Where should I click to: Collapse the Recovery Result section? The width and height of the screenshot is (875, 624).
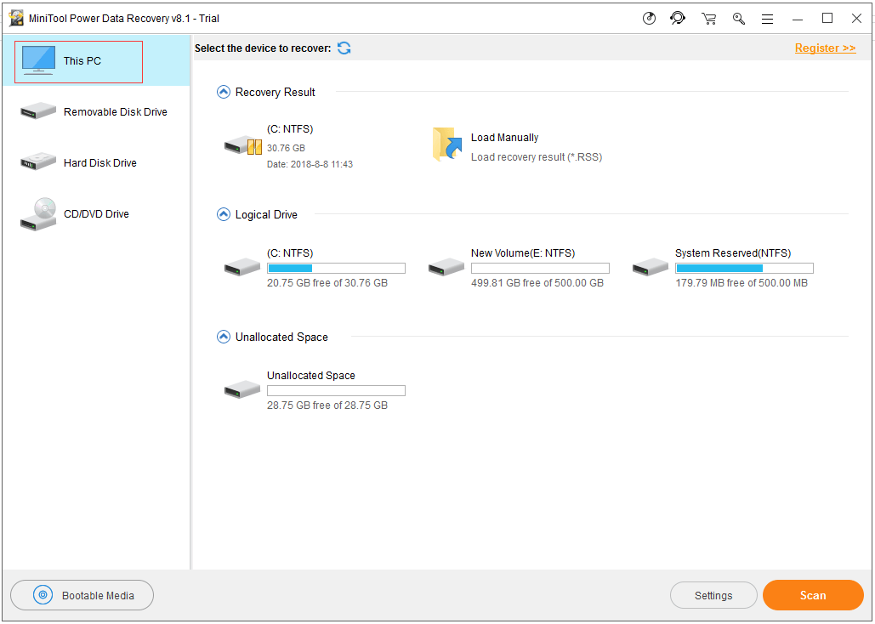point(223,92)
